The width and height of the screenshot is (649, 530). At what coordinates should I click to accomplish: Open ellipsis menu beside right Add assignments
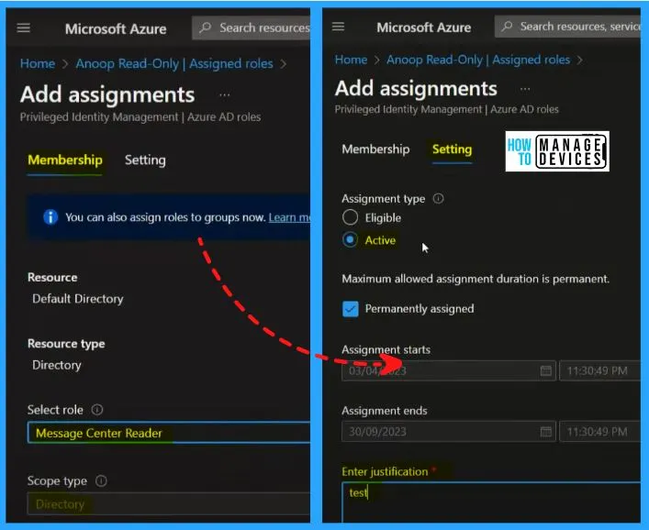pyautogui.click(x=525, y=89)
